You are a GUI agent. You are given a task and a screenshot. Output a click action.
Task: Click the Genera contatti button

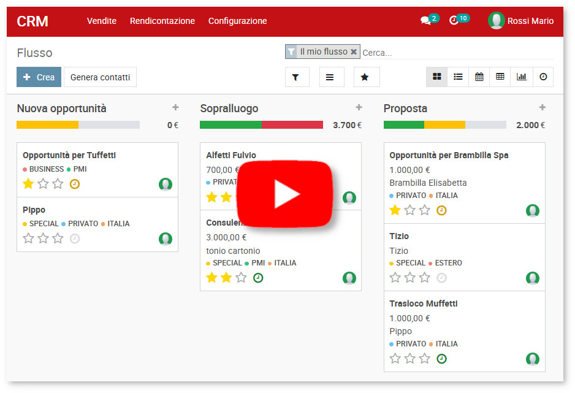pos(100,77)
